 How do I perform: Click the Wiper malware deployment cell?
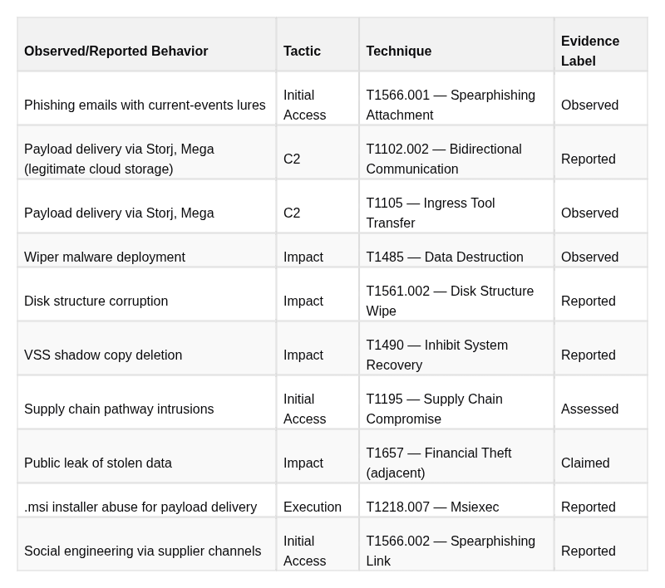(147, 250)
